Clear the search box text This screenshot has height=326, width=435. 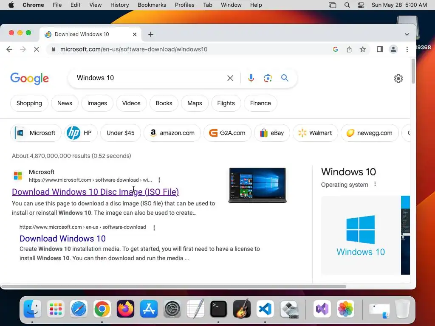click(230, 78)
